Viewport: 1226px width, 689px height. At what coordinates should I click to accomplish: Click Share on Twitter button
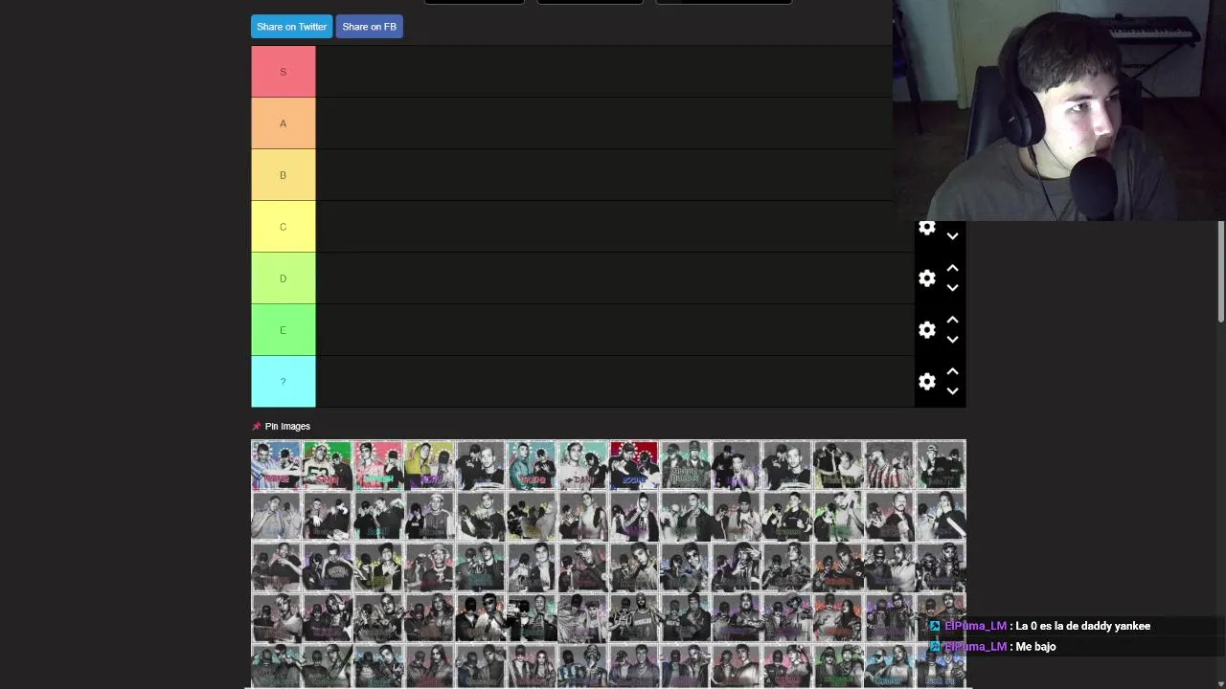291,27
